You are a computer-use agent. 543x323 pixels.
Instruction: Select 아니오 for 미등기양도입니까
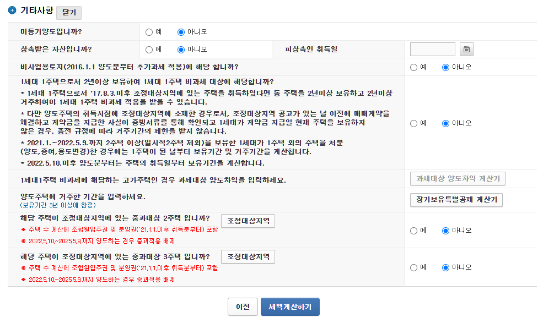pyautogui.click(x=181, y=32)
